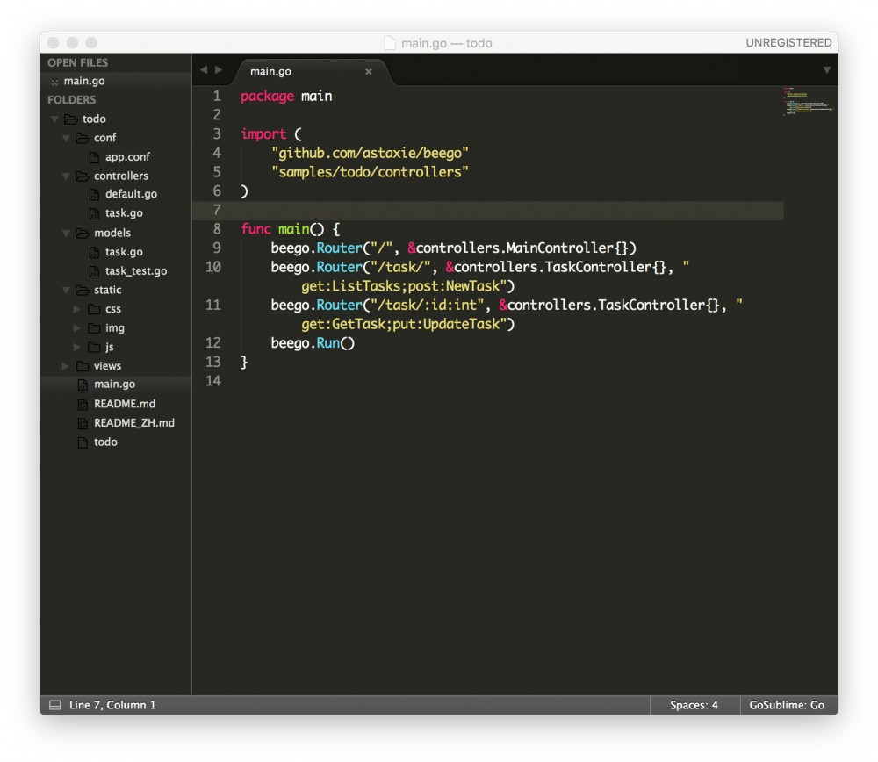Click the controllers task.go file icon
Screen dimensions: 878x762
pos(95,214)
